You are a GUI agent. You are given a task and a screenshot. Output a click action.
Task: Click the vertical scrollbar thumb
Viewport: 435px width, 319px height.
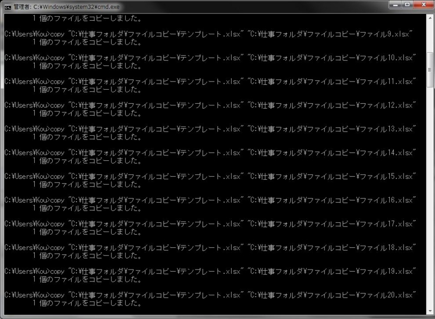coord(430,70)
